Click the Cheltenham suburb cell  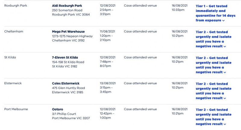point(14,32)
